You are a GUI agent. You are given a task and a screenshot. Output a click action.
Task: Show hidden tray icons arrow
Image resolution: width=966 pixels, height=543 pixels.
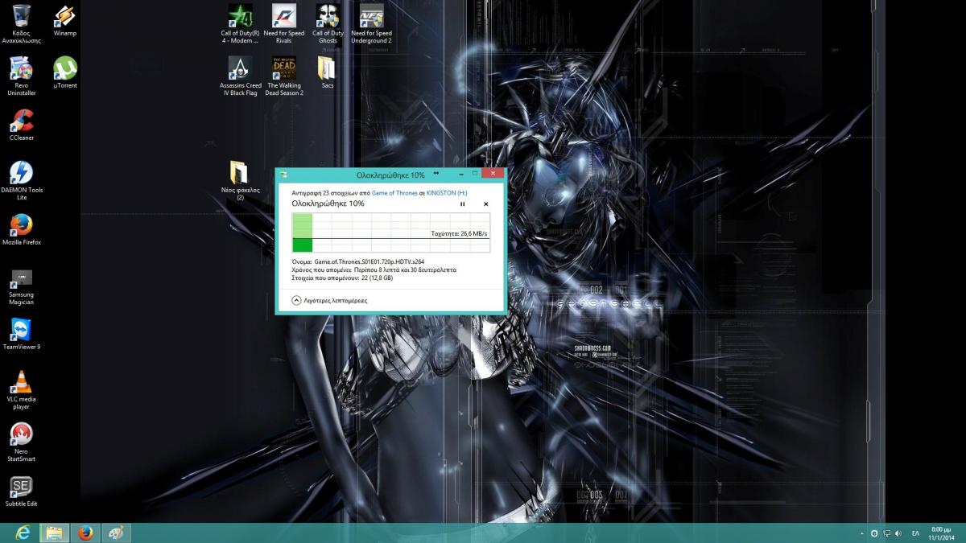(x=862, y=533)
